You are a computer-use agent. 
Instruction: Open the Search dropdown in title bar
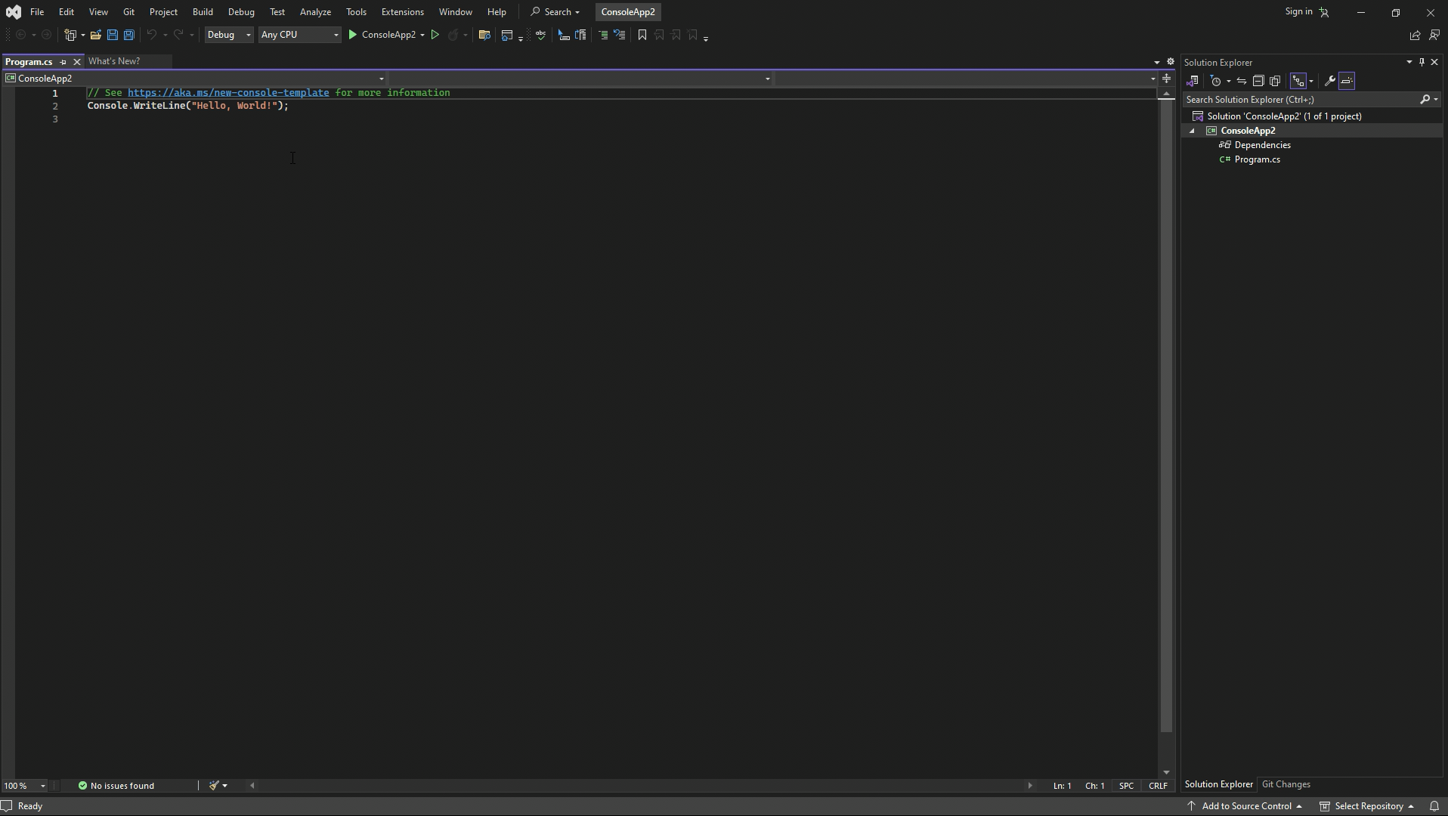pyautogui.click(x=555, y=12)
